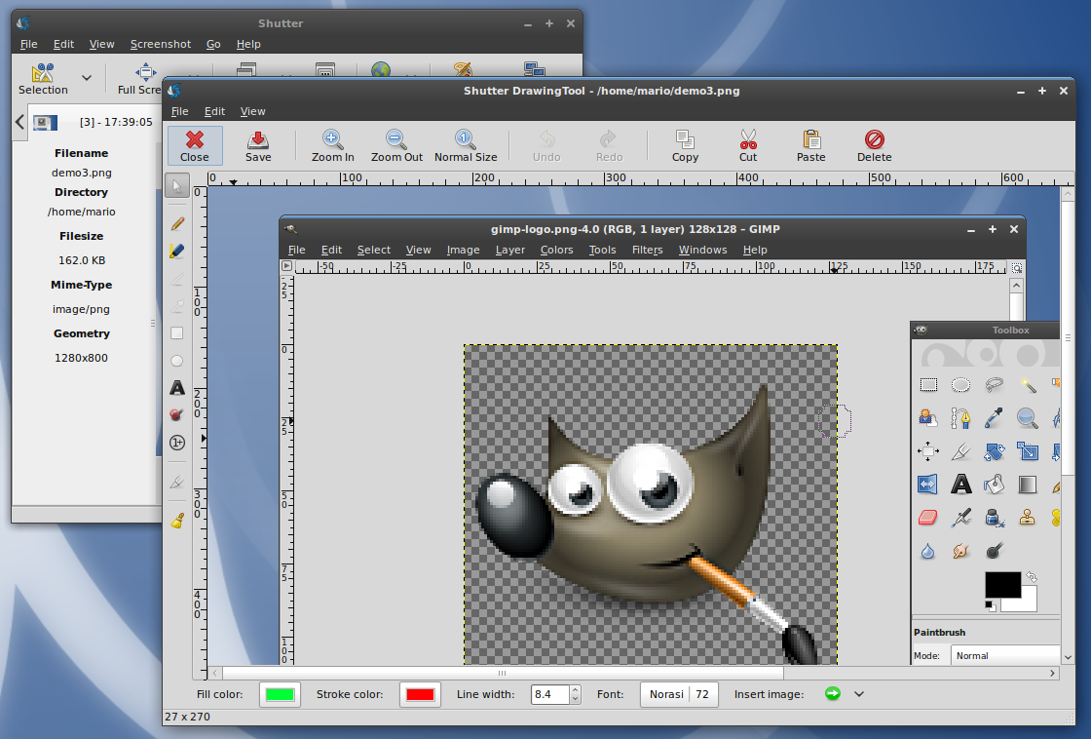Open the Selection dropdown arrow in Shutter

click(87, 78)
